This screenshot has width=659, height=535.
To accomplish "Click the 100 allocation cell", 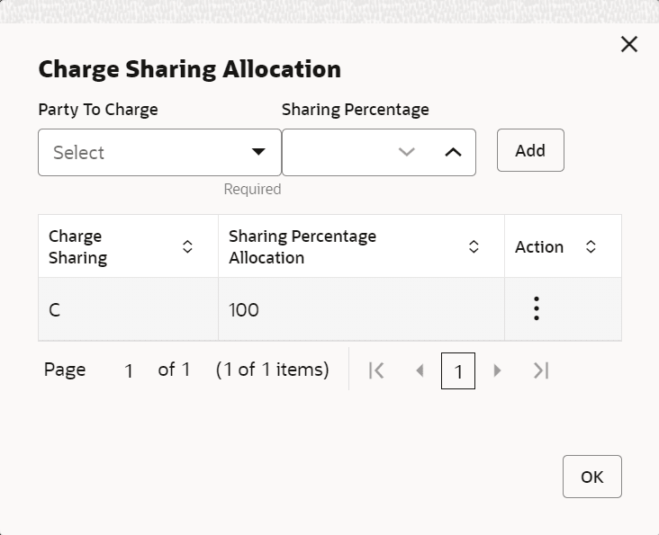I will pyautogui.click(x=244, y=310).
